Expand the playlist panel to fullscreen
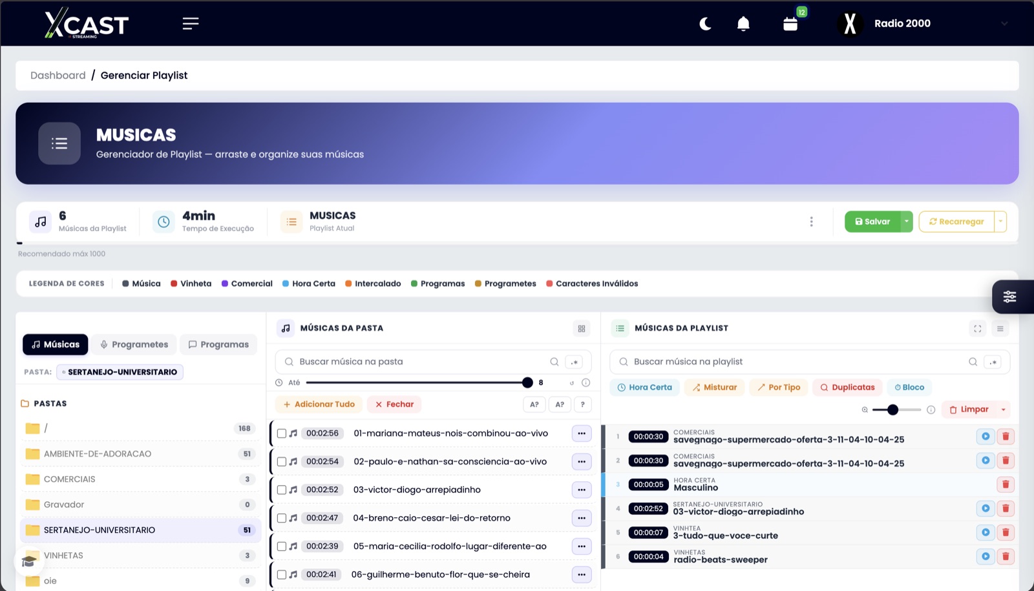This screenshot has width=1034, height=591. click(x=978, y=329)
